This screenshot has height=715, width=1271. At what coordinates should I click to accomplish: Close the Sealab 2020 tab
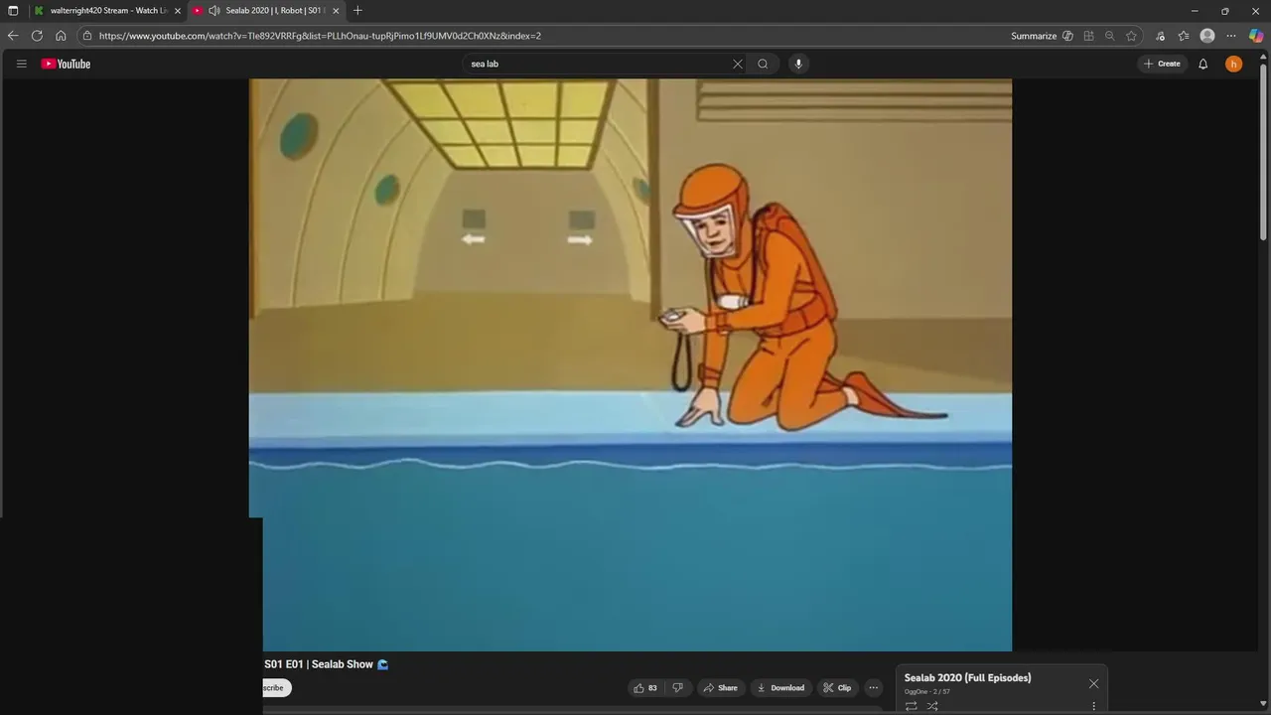pyautogui.click(x=335, y=11)
